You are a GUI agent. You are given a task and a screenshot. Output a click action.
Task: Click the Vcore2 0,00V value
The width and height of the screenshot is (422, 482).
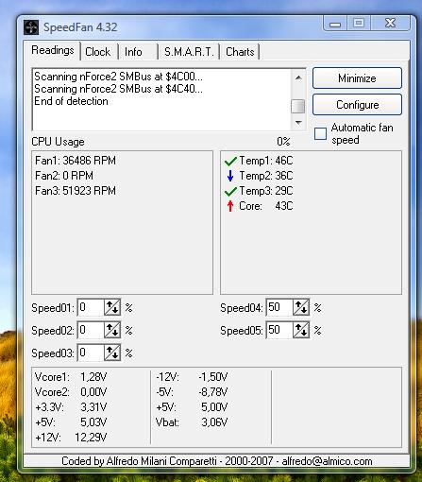point(93,392)
